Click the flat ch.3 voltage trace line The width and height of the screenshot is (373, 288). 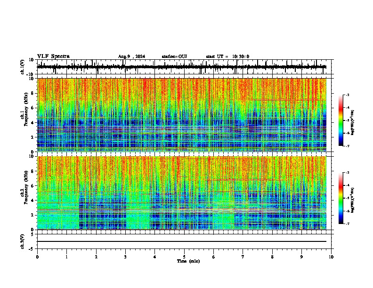point(182,241)
